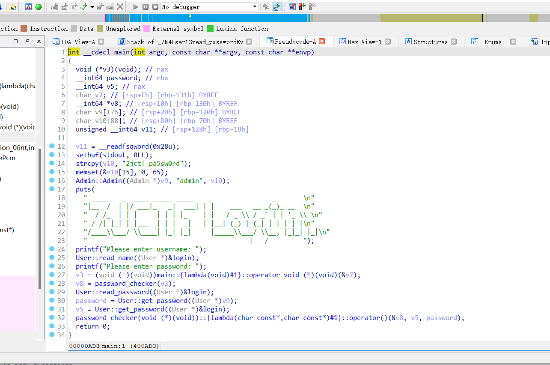Screen dimensions: 550x365
Task: Close the Hex View-1 tab
Action: 387,42
